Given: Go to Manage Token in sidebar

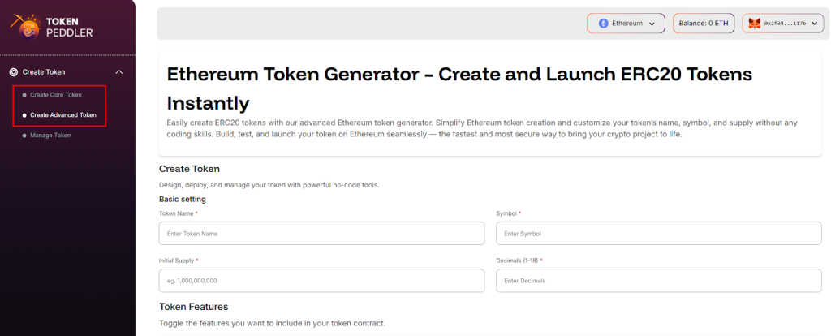Looking at the screenshot, I should 50,135.
